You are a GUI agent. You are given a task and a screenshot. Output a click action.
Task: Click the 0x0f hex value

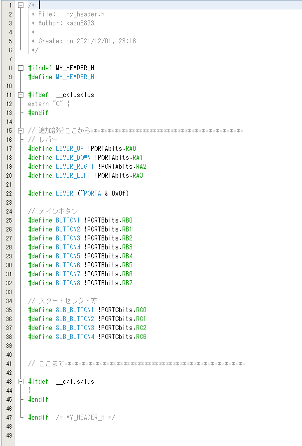click(119, 194)
